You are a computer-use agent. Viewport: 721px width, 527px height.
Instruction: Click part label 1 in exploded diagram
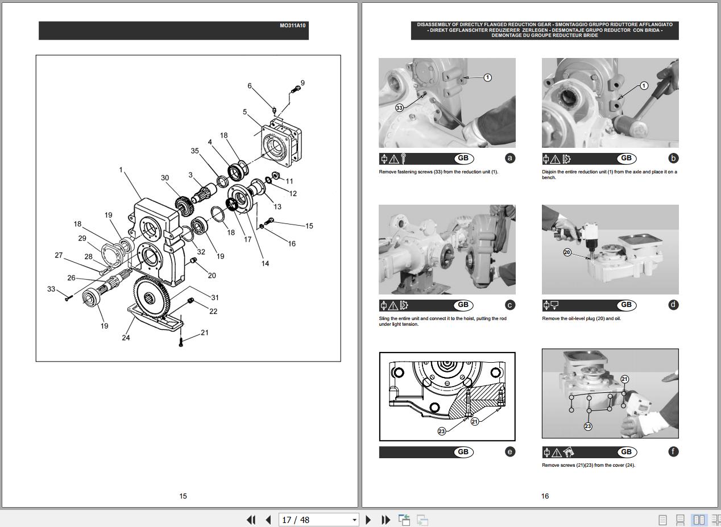(121, 169)
